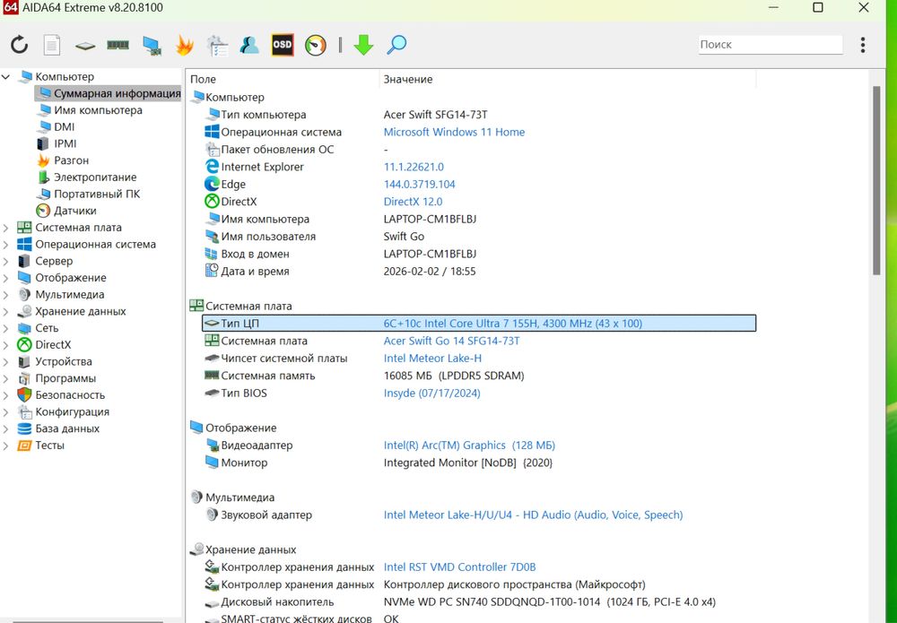897x623 pixels.
Task: Expand the Сеть tree node
Action: (5, 328)
